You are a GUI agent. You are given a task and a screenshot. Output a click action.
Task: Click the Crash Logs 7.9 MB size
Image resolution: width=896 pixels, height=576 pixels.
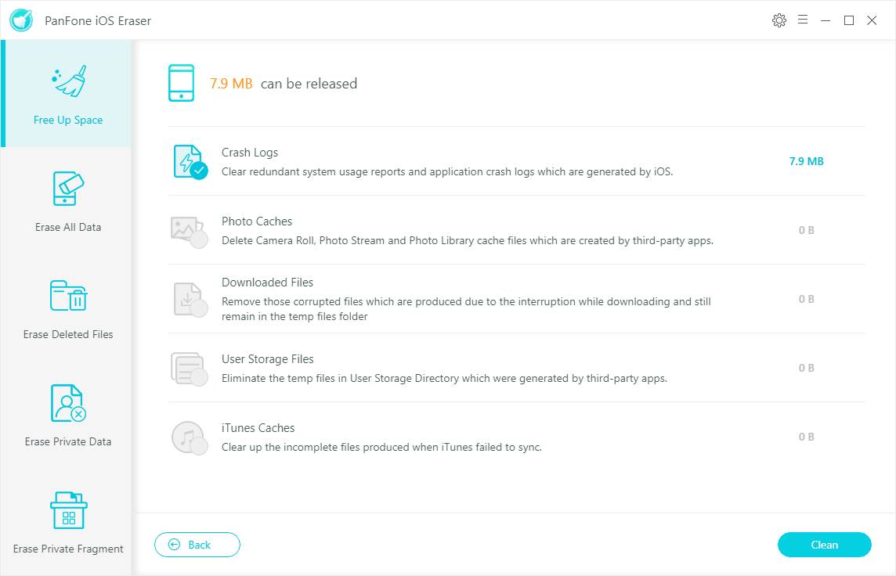coord(806,161)
